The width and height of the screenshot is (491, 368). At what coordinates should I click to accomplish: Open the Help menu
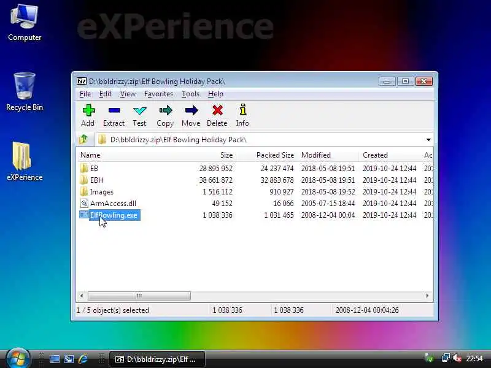(x=215, y=94)
